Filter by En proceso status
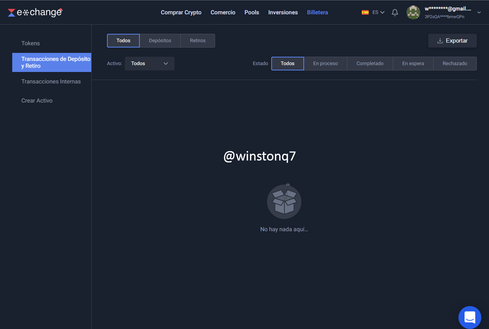 (x=326, y=63)
